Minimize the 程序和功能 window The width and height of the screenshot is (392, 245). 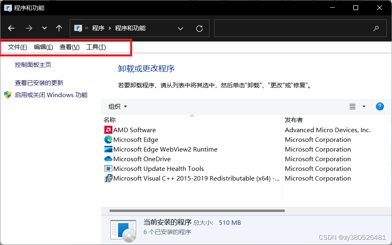tap(332, 8)
